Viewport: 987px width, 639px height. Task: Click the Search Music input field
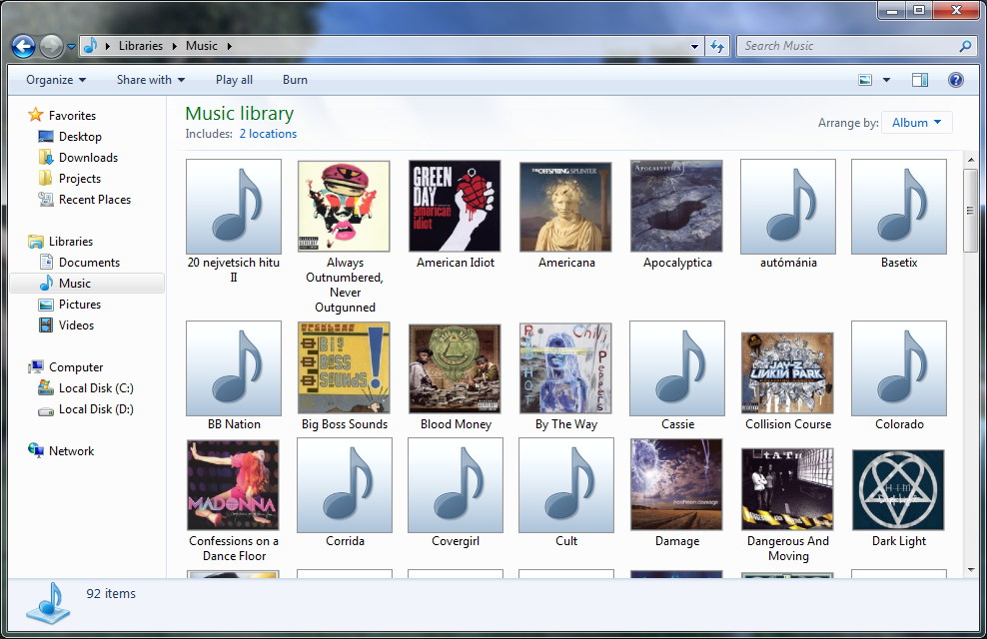click(x=850, y=46)
